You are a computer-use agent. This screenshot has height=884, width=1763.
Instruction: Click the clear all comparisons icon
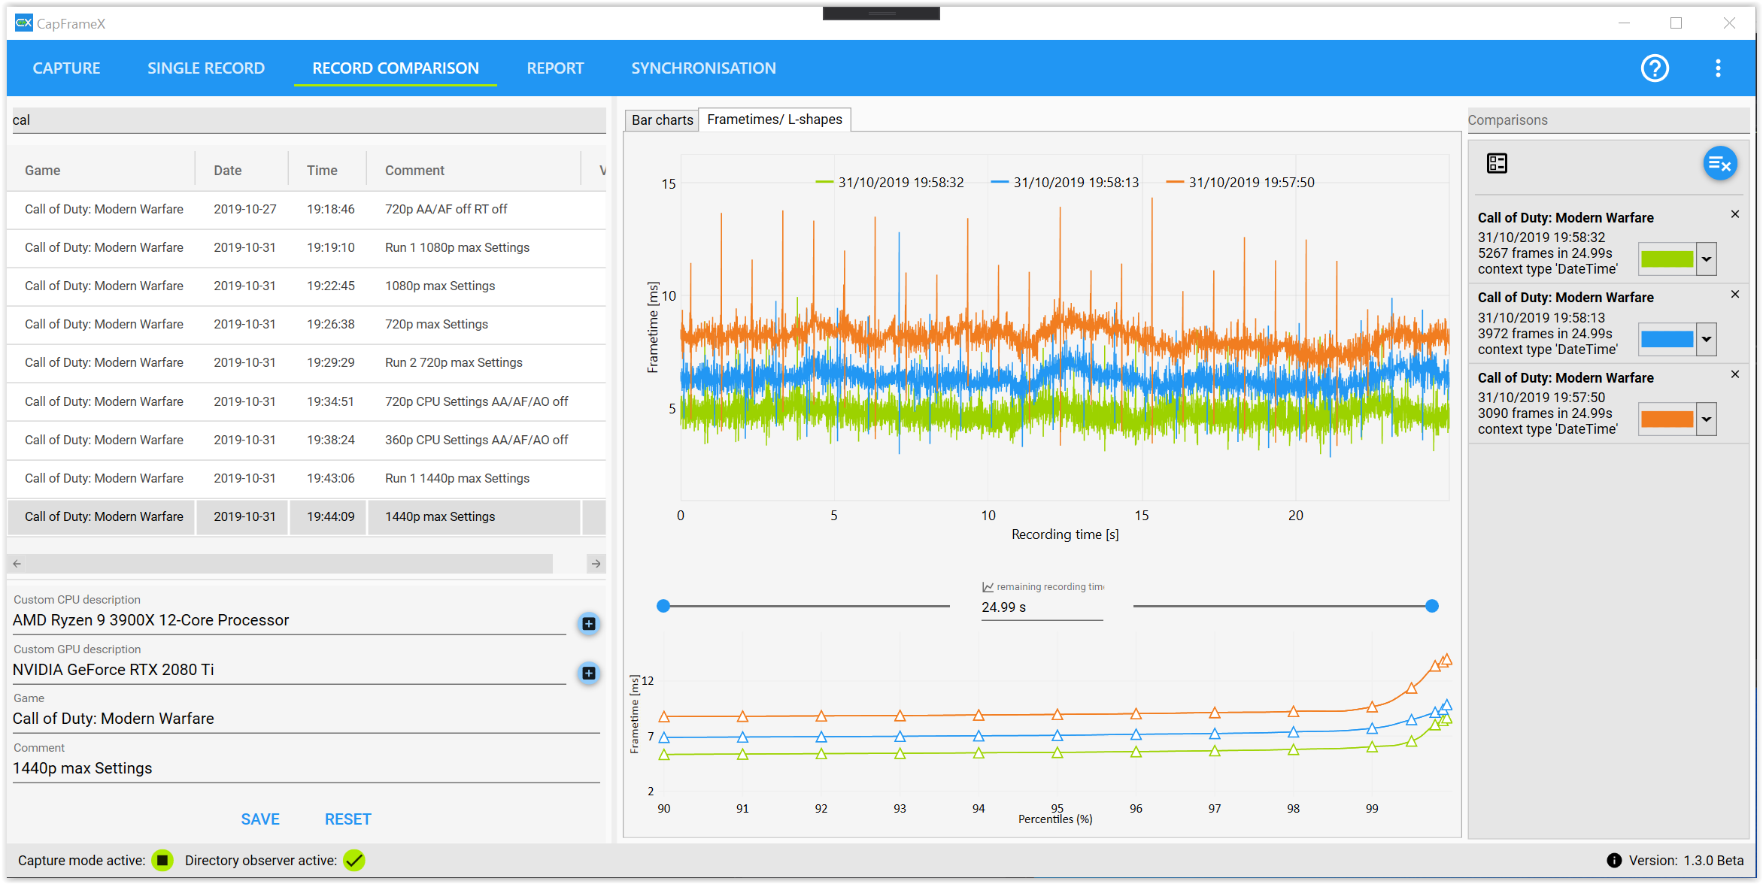point(1719,163)
